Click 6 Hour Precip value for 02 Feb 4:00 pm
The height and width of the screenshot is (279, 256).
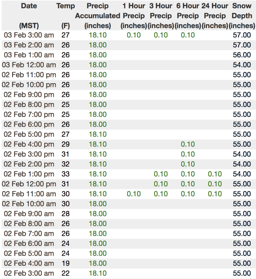point(188,144)
